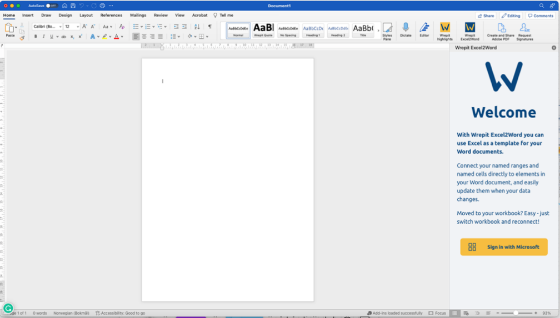Apply the yellow text highlight color
The image size is (560, 318).
(x=104, y=37)
